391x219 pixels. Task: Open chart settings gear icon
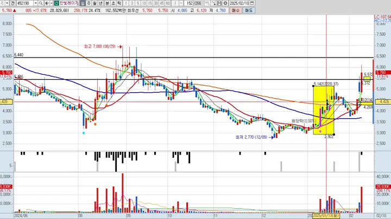(x=225, y=3)
